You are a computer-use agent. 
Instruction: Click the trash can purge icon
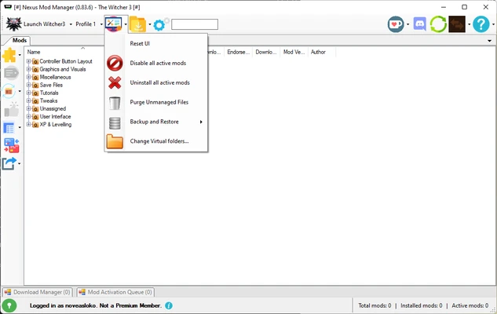click(115, 103)
